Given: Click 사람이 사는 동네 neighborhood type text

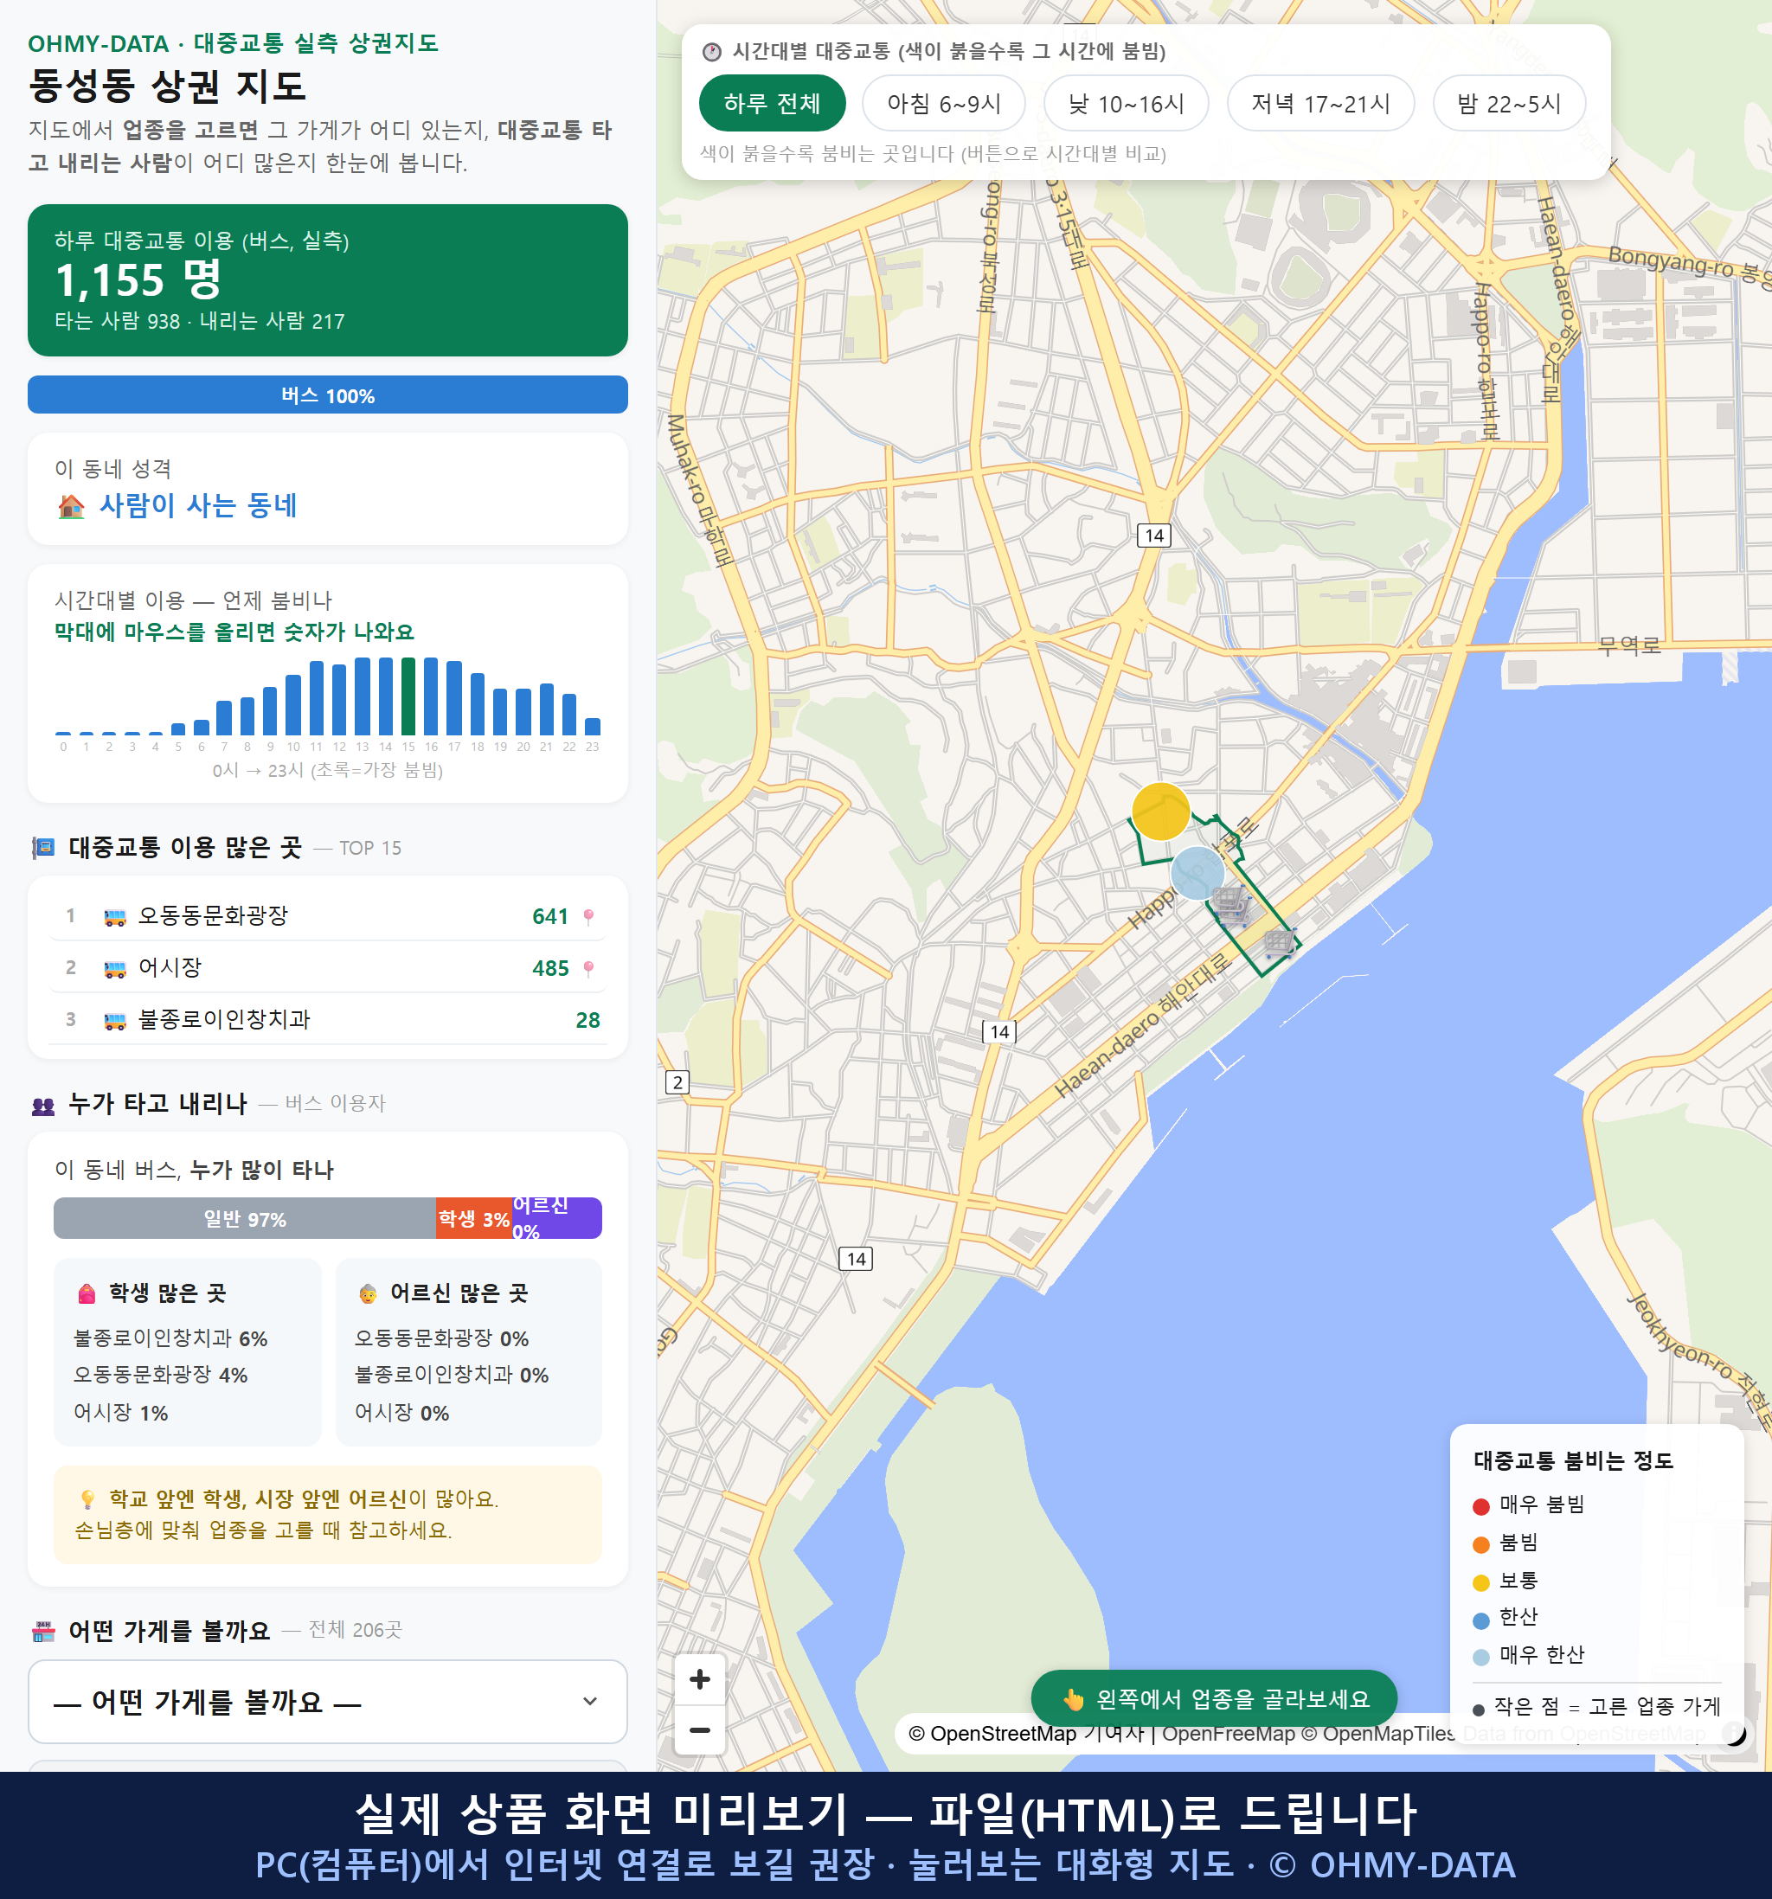Looking at the screenshot, I should coord(199,505).
